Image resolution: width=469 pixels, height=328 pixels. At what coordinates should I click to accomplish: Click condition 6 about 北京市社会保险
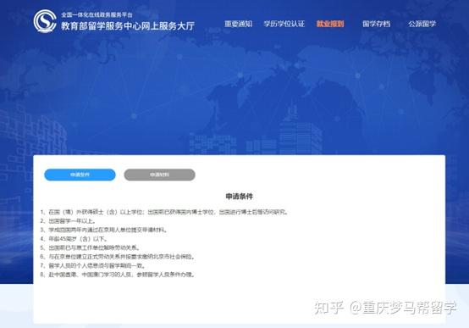(118, 257)
